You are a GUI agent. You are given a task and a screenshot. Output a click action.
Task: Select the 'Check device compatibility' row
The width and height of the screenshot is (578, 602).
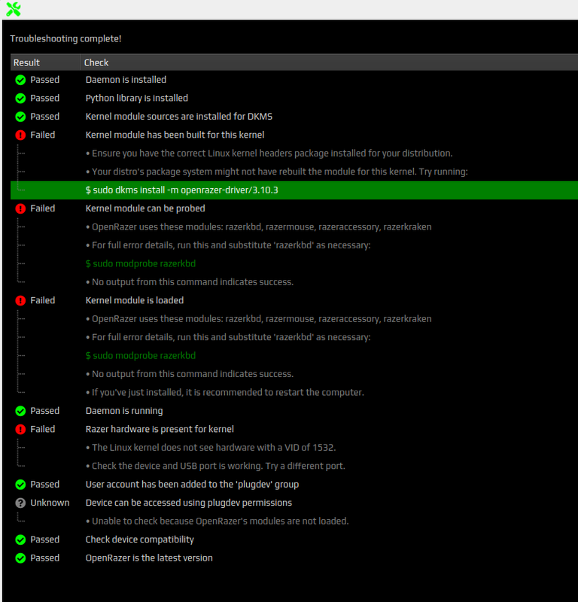(294, 540)
